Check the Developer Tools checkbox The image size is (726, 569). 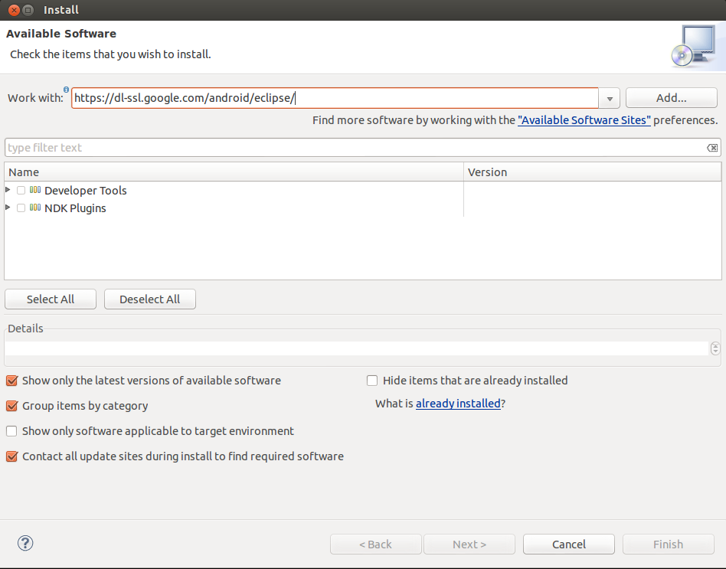tap(21, 190)
